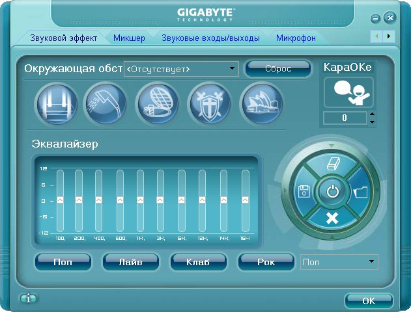Click the 100 Hz equalizer slider handle

[60, 200]
